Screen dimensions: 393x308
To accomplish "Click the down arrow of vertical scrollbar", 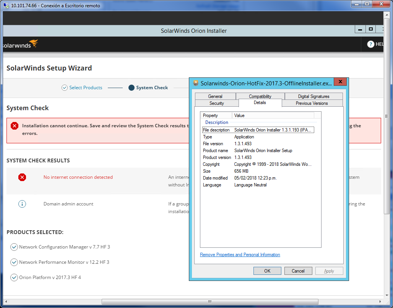I will tap(387, 296).
